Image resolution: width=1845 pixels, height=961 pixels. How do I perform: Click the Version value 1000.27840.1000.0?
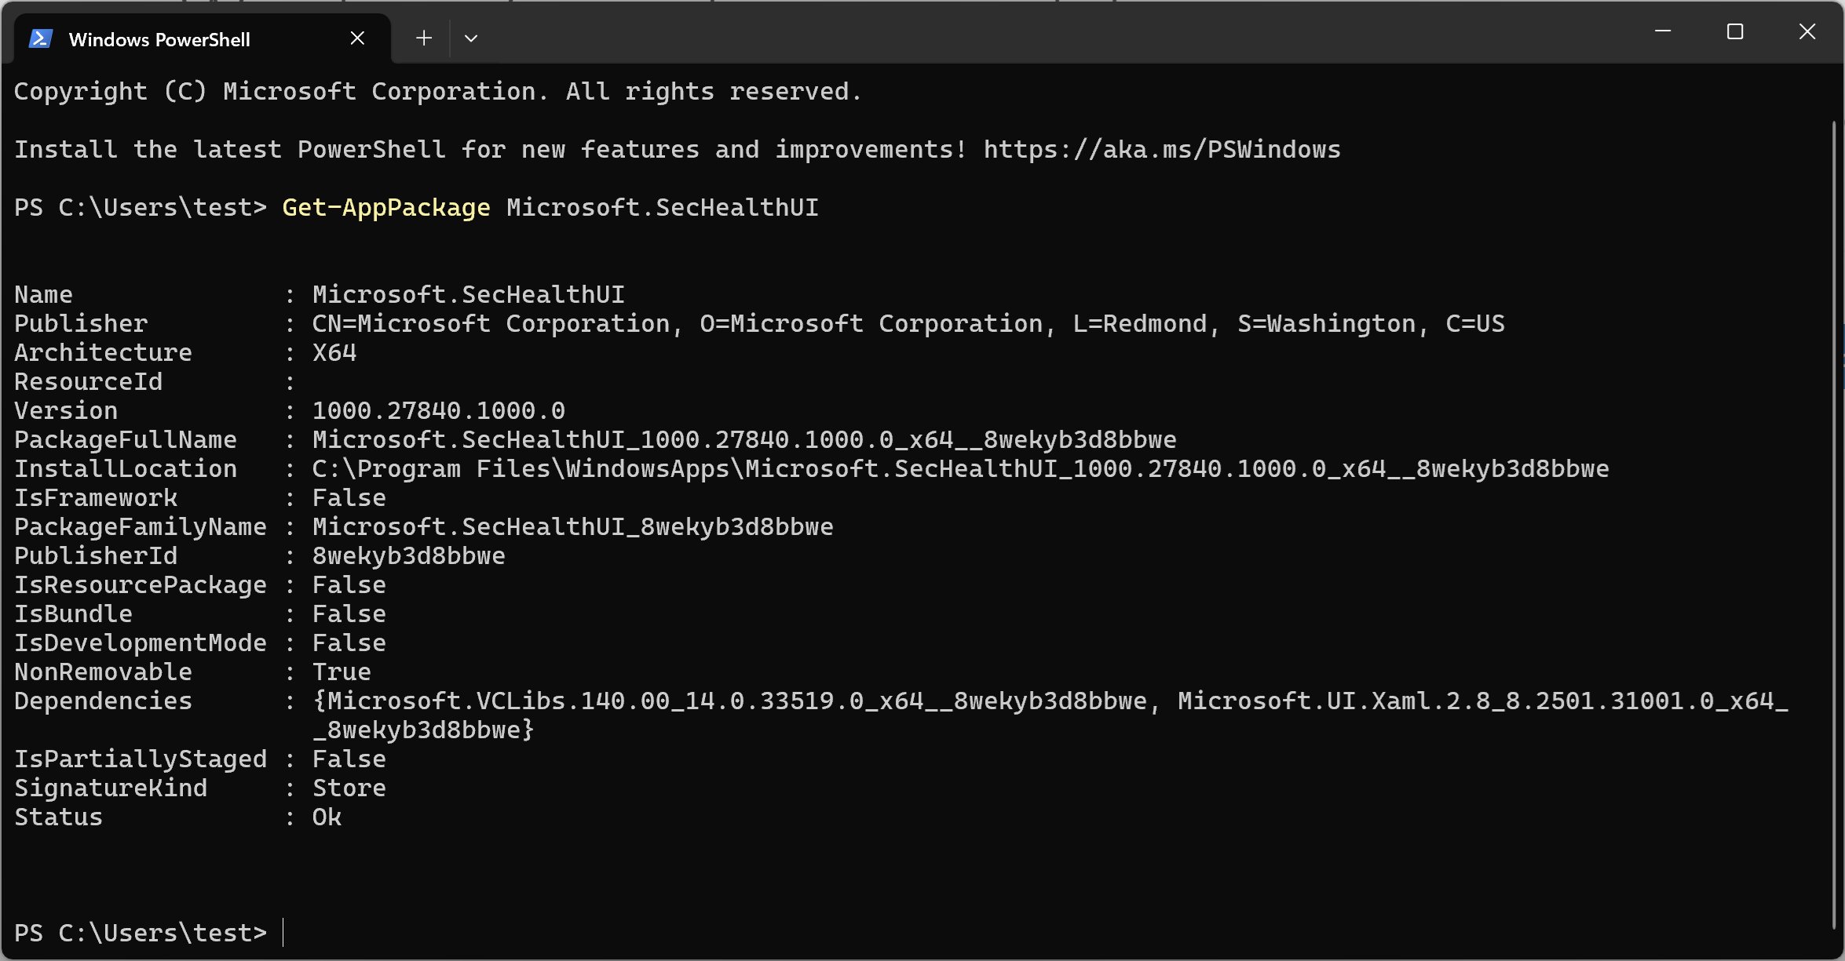click(438, 410)
